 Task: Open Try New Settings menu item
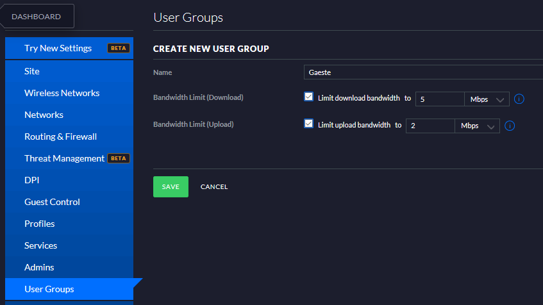(x=69, y=48)
